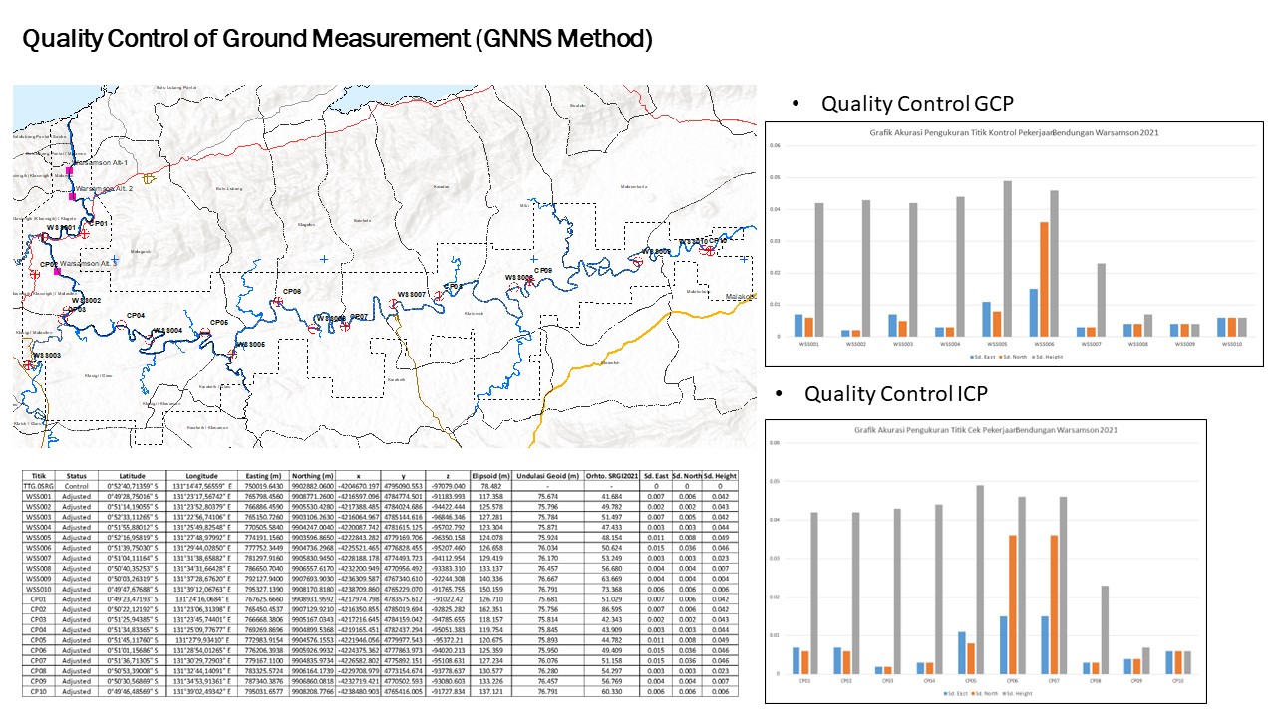This screenshot has height=717, width=1276.
Task: Click the Quality Control GCP heading
Action: point(916,104)
